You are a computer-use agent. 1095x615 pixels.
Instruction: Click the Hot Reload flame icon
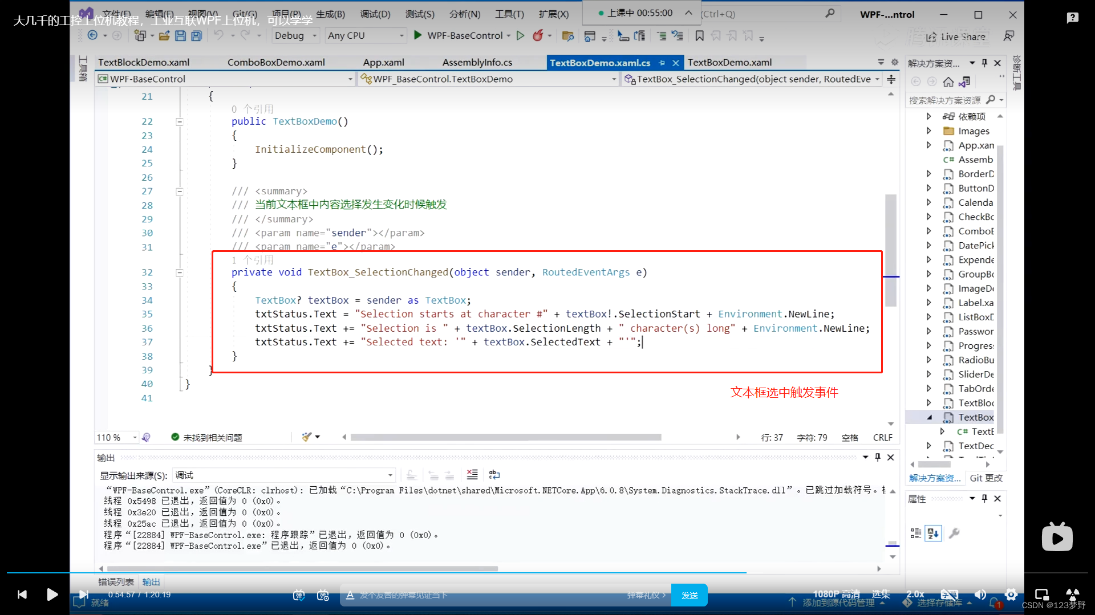tap(538, 35)
